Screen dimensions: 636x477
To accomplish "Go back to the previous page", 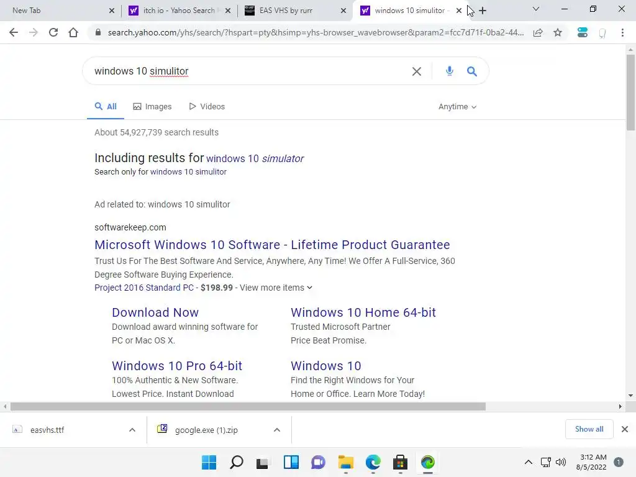I will pos(14,32).
